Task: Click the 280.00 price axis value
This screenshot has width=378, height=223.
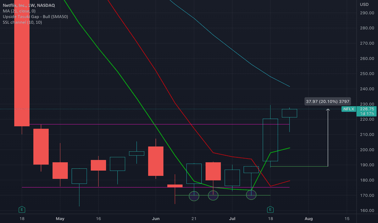Action: coord(367,28)
